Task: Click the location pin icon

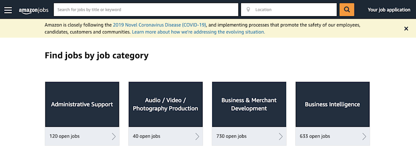Action: coord(248,10)
